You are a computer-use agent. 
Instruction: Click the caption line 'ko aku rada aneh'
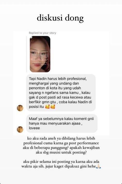[x=61, y=138]
